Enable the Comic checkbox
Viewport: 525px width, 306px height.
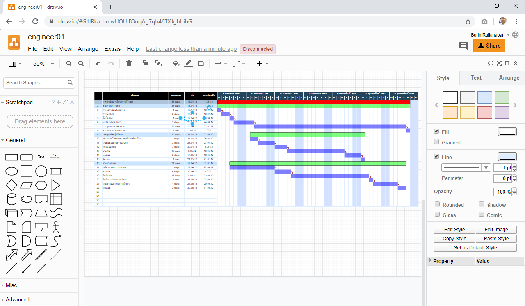click(482, 215)
